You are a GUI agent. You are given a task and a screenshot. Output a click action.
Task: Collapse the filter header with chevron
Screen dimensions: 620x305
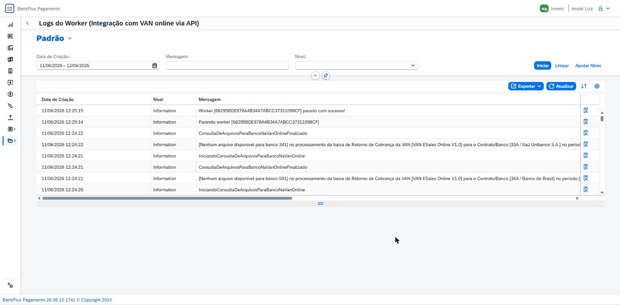click(315, 75)
